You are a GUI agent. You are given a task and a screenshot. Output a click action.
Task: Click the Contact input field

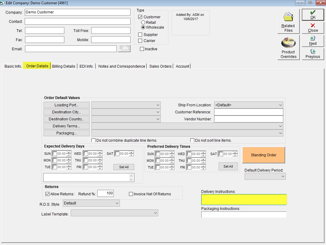77,21
